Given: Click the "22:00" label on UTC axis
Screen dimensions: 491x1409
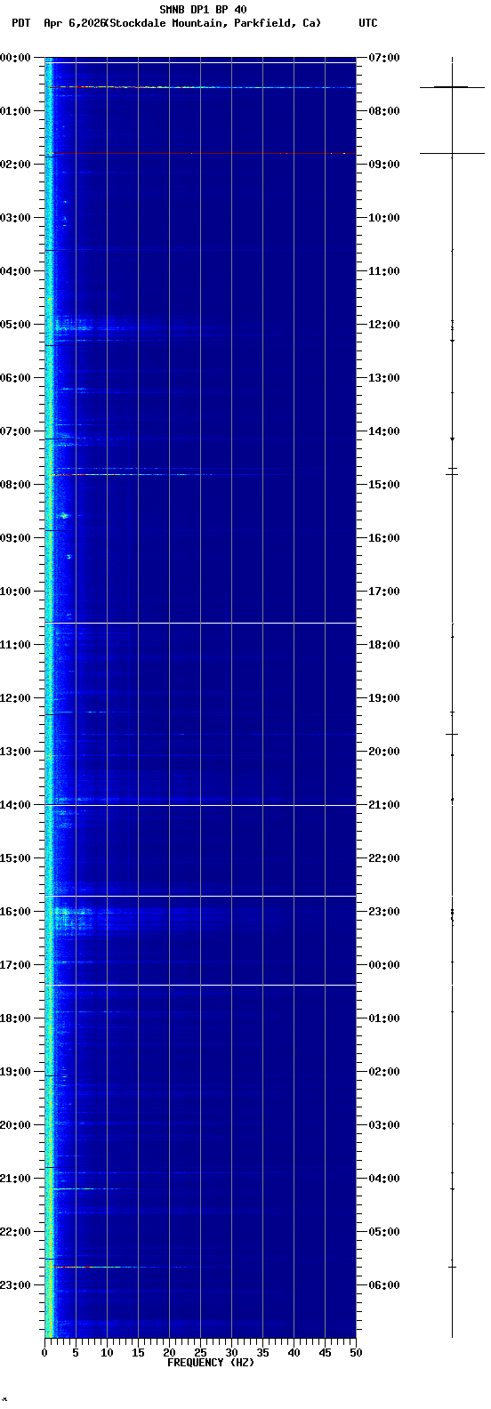Looking at the screenshot, I should 384,858.
